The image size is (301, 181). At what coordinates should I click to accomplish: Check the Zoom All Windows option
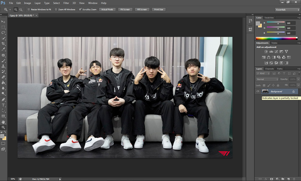(x=56, y=10)
